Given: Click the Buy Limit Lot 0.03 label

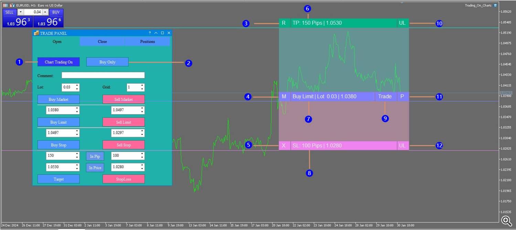Looking at the screenshot, I should click(333, 97).
